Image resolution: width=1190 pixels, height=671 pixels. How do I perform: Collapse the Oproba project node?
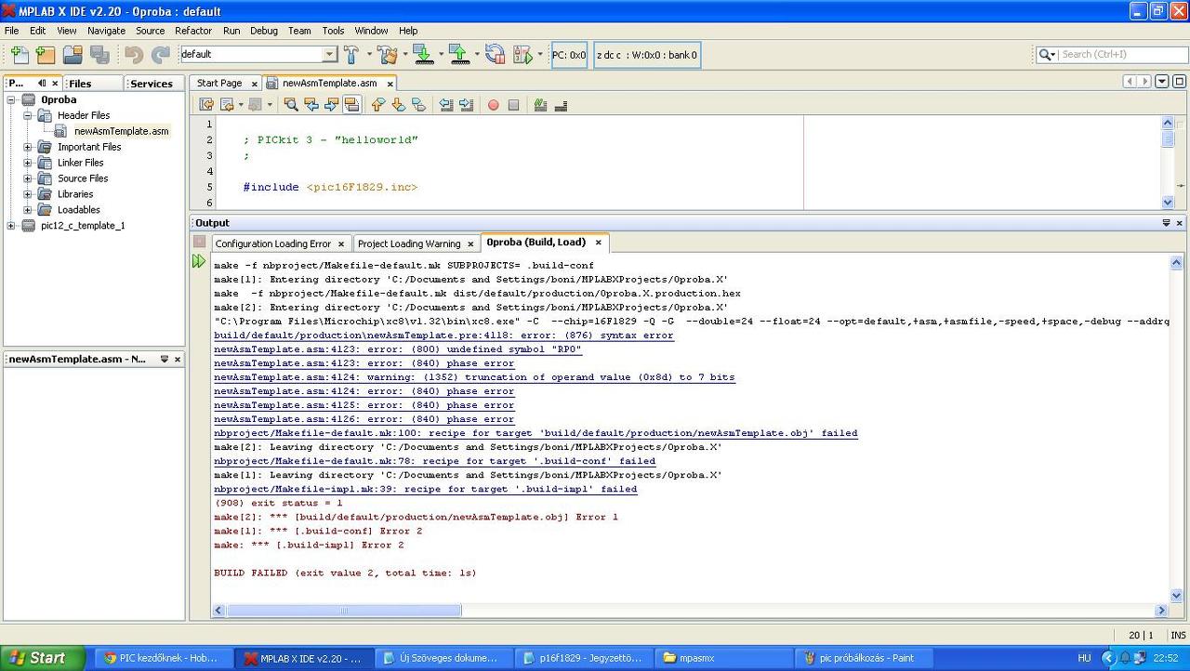[x=11, y=99]
